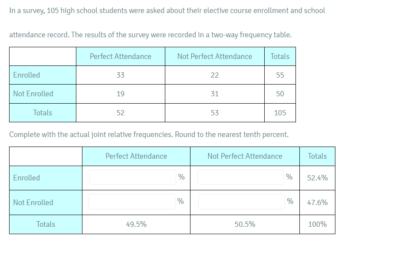Select the cell containing 19

click(x=121, y=94)
